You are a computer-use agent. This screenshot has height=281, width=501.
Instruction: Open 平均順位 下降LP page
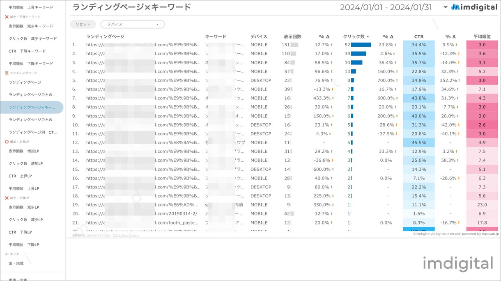tap(24, 245)
